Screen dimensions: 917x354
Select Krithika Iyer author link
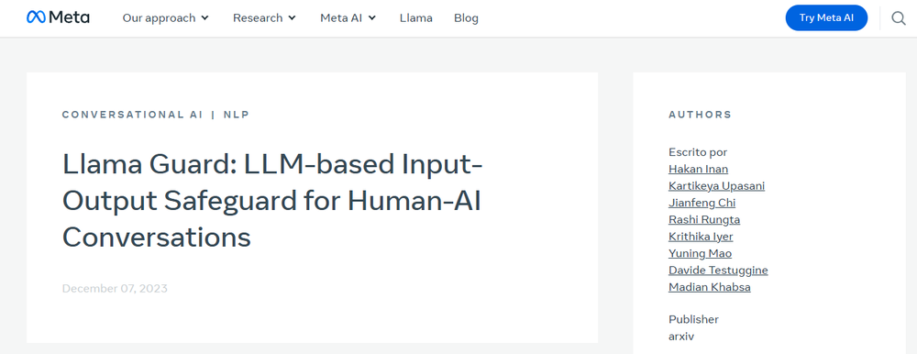(x=701, y=237)
